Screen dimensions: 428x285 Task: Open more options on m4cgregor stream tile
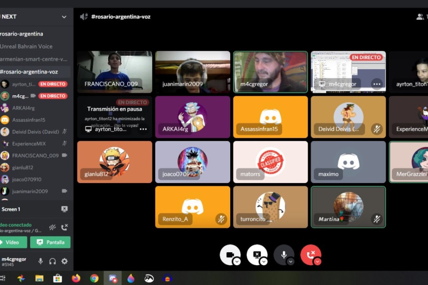coord(377,84)
